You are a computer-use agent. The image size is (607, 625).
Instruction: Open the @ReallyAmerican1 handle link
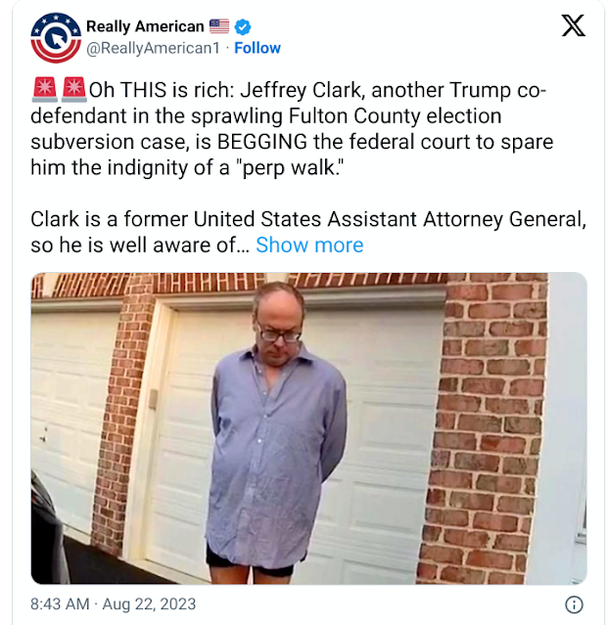coord(154,48)
